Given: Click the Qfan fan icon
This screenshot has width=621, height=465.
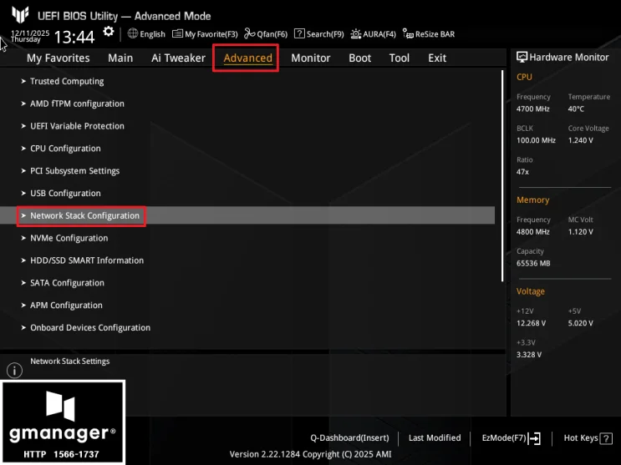Looking at the screenshot, I should click(x=250, y=33).
